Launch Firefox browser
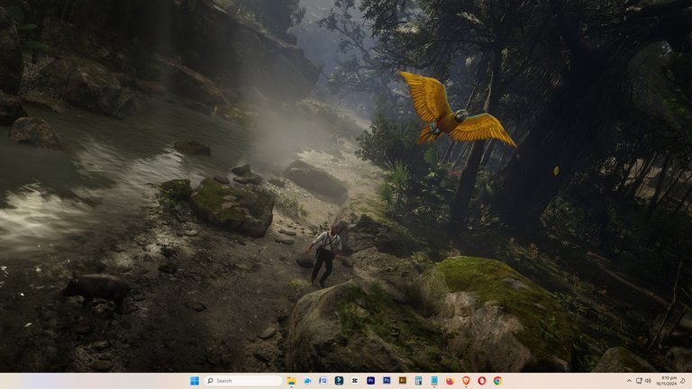Viewport: 692px width, 389px height. 451,381
